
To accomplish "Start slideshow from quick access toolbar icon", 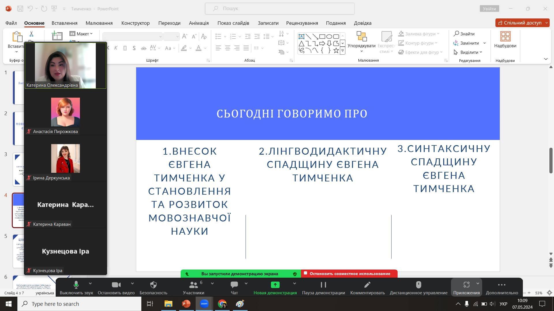I will [x=54, y=9].
